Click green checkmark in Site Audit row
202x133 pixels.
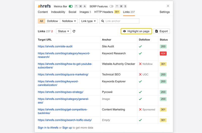140,46
